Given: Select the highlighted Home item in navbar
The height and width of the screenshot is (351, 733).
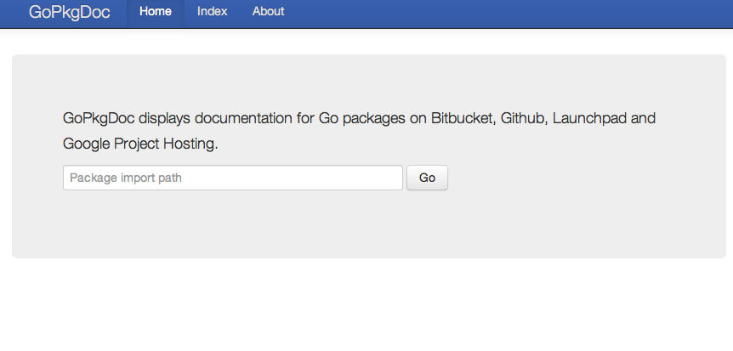Looking at the screenshot, I should tap(155, 12).
